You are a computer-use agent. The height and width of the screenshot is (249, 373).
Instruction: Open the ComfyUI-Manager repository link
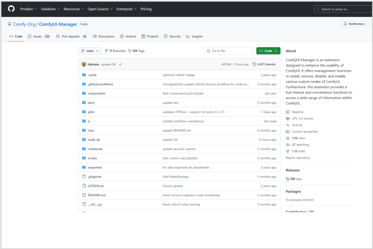pos(58,24)
